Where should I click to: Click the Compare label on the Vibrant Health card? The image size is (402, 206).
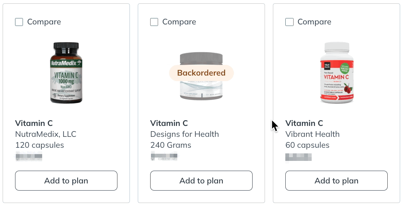coord(314,22)
